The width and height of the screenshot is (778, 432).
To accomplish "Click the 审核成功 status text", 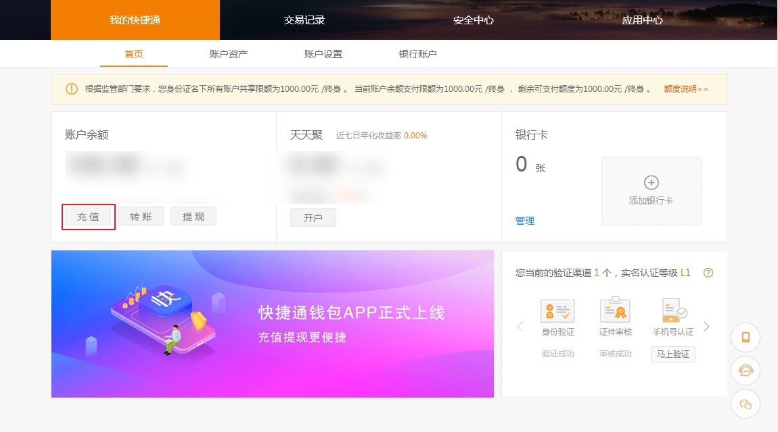I will [615, 354].
